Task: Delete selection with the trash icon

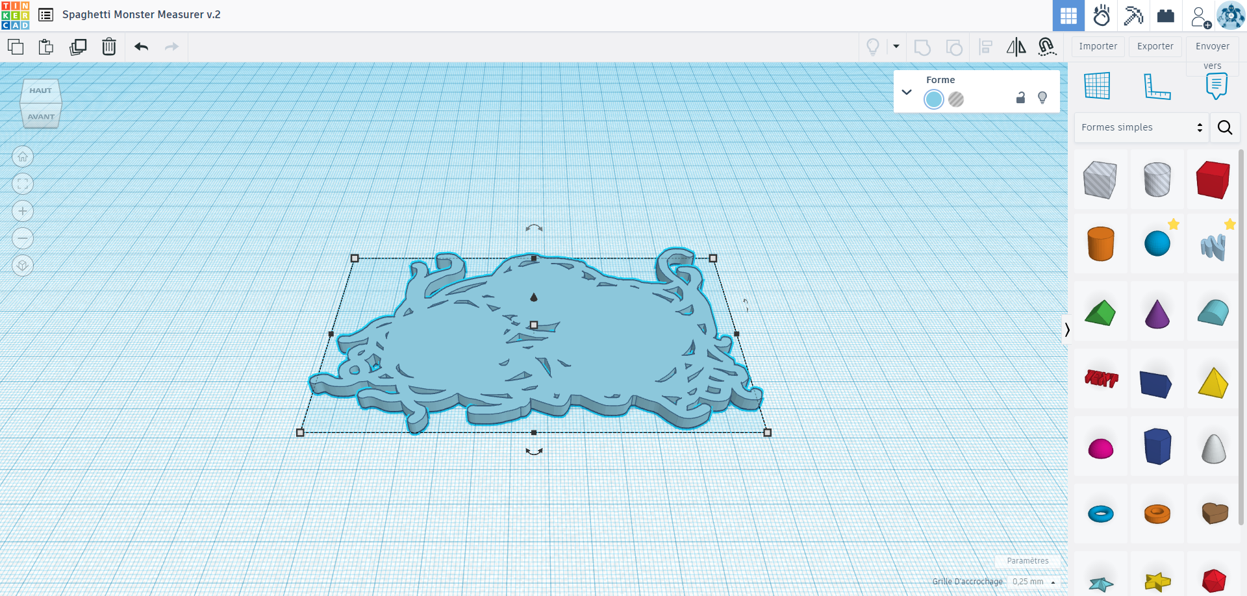Action: tap(109, 47)
